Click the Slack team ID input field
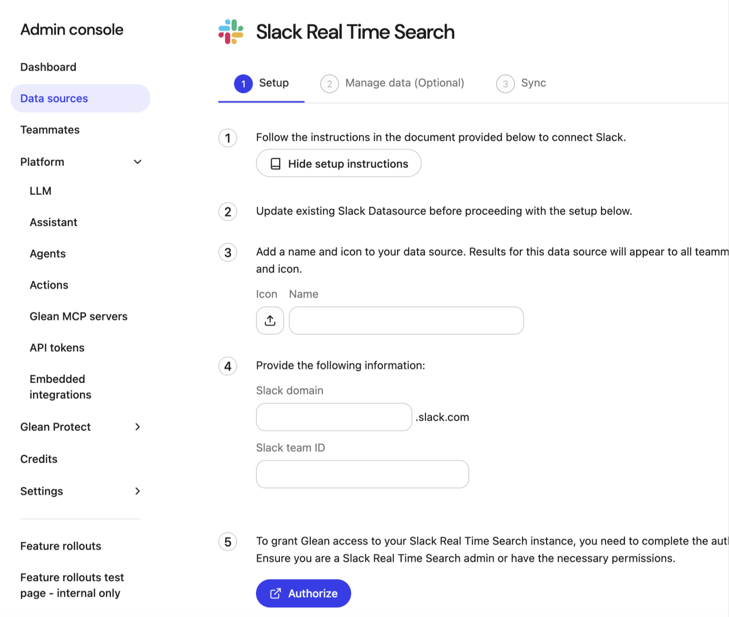This screenshot has height=617, width=729. point(362,474)
